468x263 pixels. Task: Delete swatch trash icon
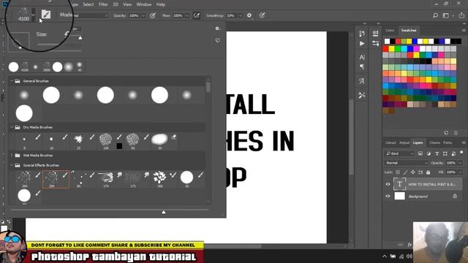pos(456,133)
